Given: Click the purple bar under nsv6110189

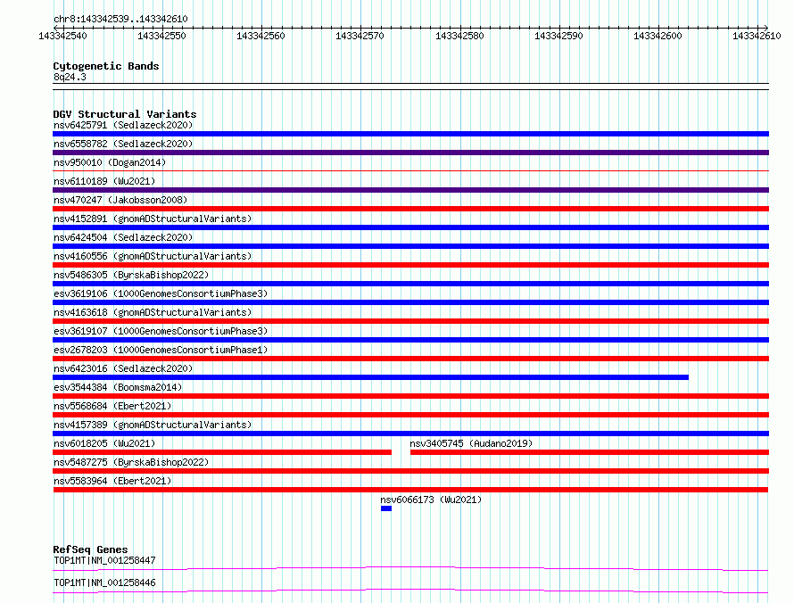Looking at the screenshot, I should coord(410,190).
